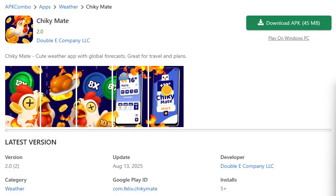Open the Weather category link
Viewport: 336px width, 196px height.
click(15, 189)
